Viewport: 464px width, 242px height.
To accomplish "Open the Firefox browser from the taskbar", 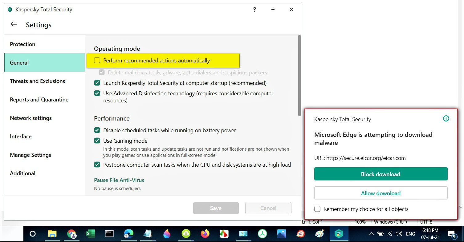I will [x=205, y=234].
